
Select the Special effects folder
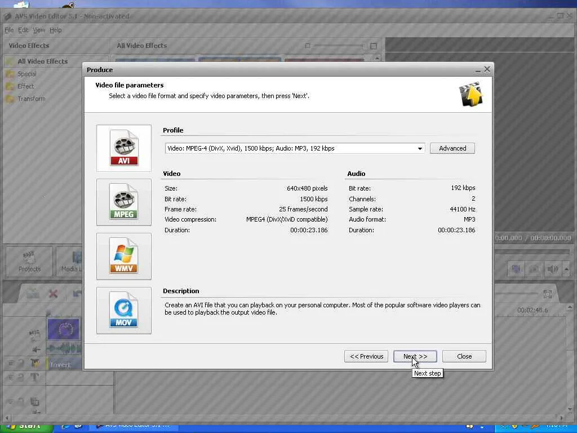click(27, 74)
